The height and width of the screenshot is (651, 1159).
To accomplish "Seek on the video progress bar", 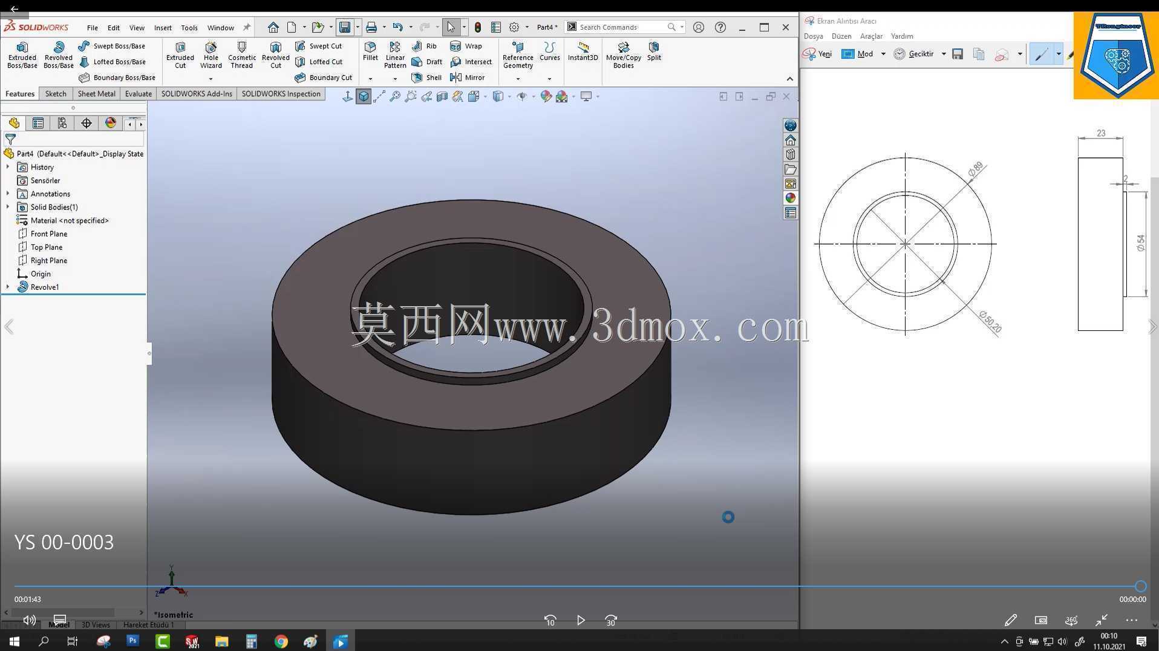I will tap(578, 586).
